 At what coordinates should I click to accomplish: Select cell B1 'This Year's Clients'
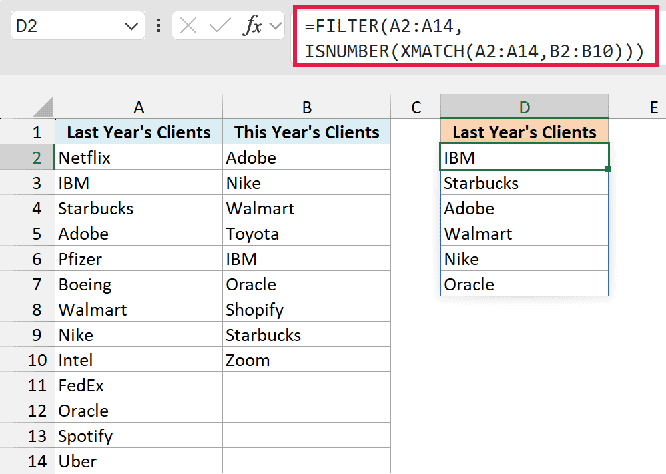(x=306, y=132)
